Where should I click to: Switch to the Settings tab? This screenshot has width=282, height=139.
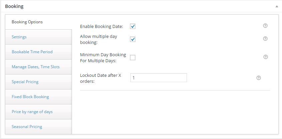pos(38,37)
